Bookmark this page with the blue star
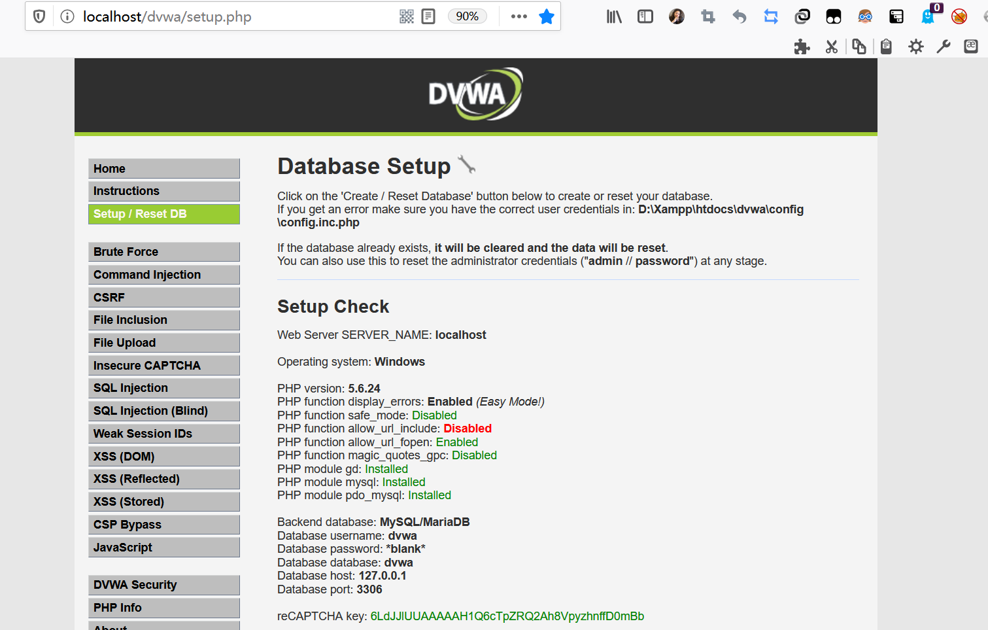The image size is (988, 630). [547, 16]
